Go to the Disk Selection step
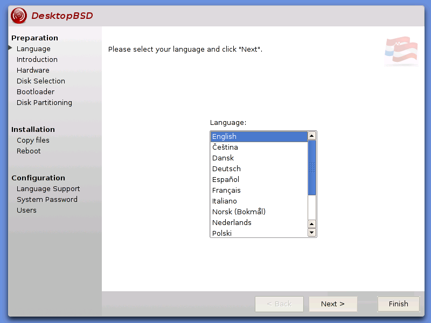This screenshot has width=431, height=323. [41, 81]
